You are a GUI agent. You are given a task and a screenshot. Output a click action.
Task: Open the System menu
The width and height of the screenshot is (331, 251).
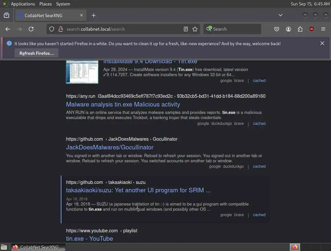point(63,4)
